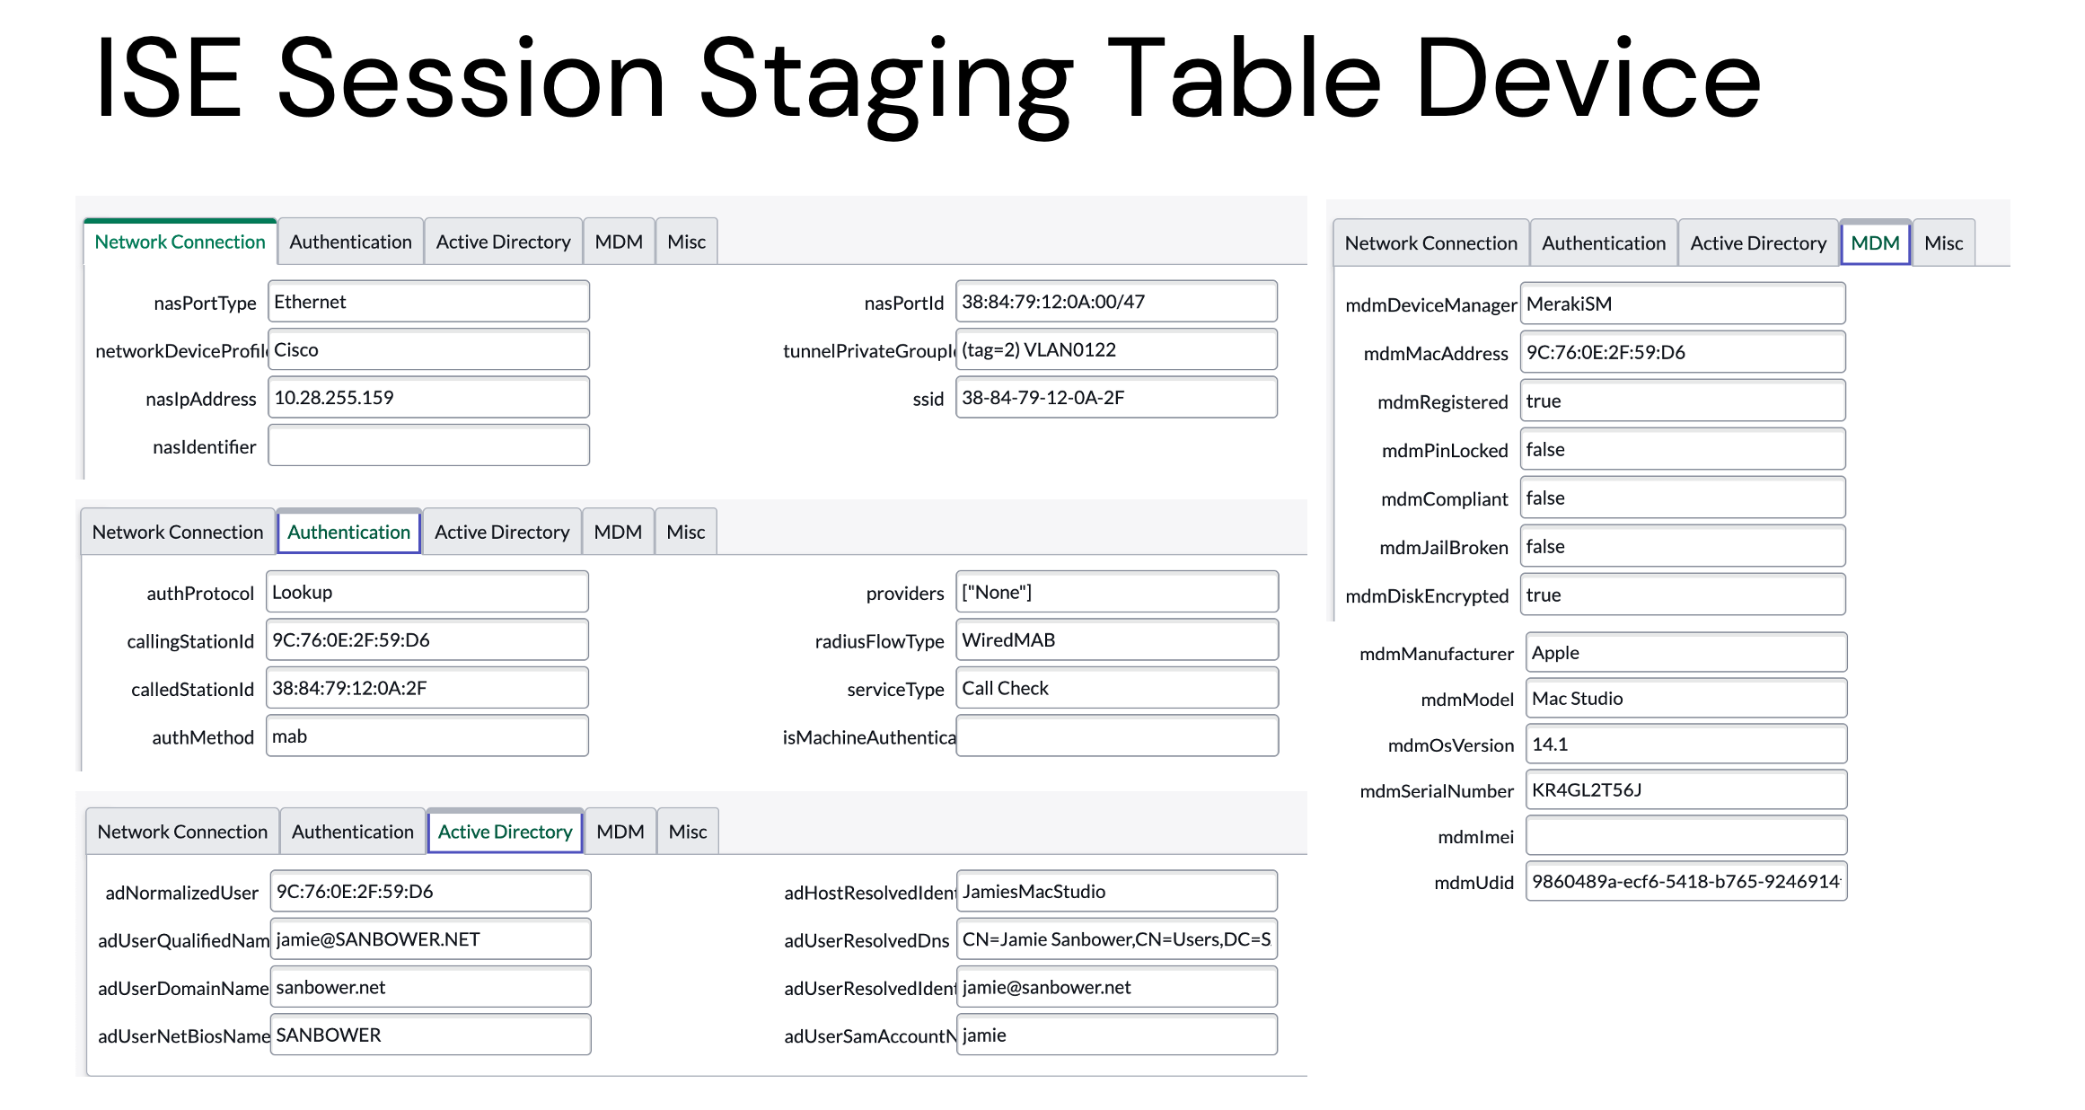Screen dimensions: 2085x1110
Task: Click tunnelPrivateGroupId field showing VLAN0122
Action: [1116, 350]
